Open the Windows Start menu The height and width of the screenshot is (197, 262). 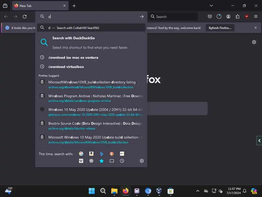pos(92,191)
